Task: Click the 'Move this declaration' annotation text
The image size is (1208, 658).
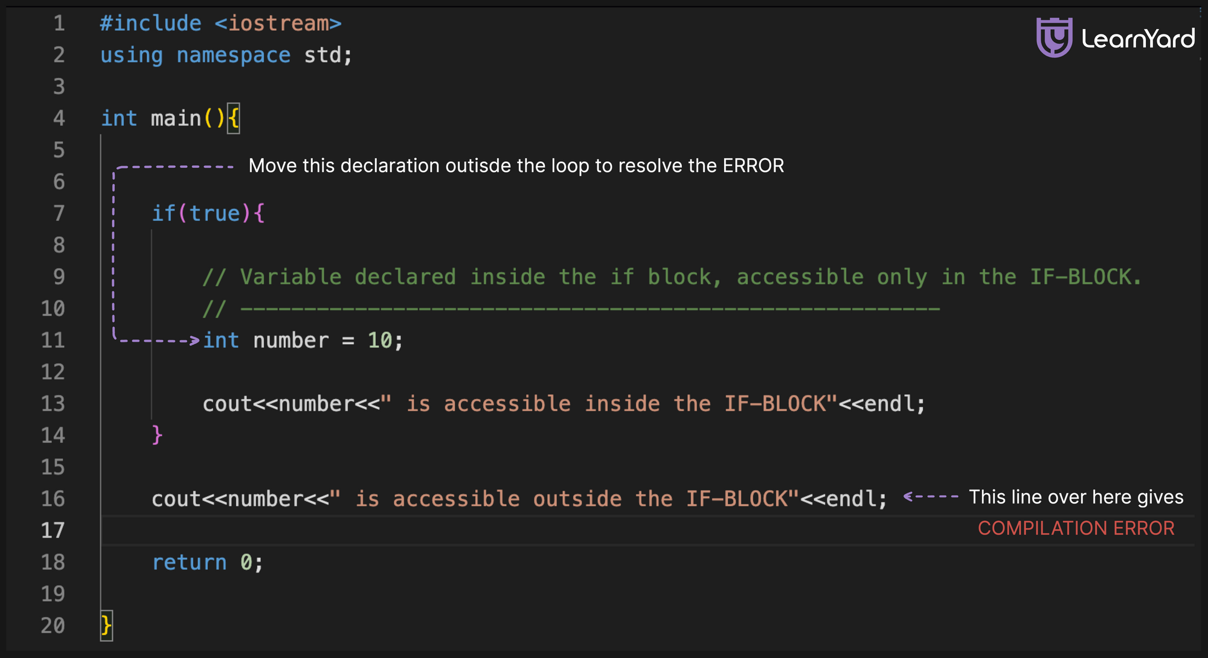Action: 516,165
